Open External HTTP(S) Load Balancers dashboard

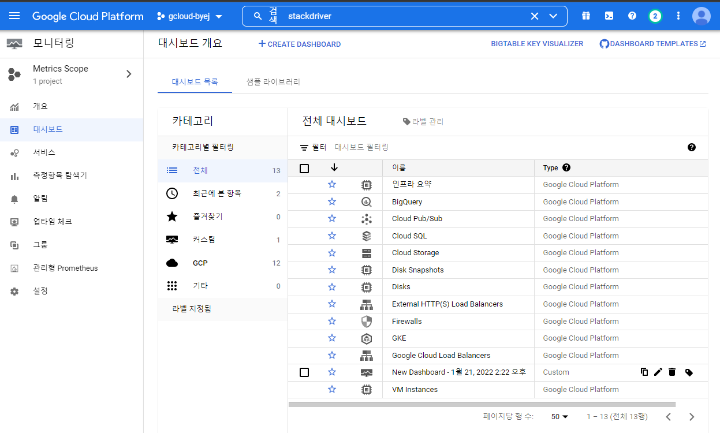tap(447, 304)
